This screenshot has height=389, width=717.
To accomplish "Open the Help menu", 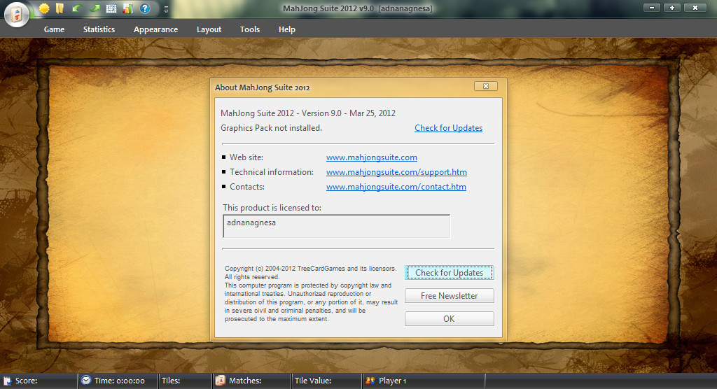I will click(x=286, y=29).
